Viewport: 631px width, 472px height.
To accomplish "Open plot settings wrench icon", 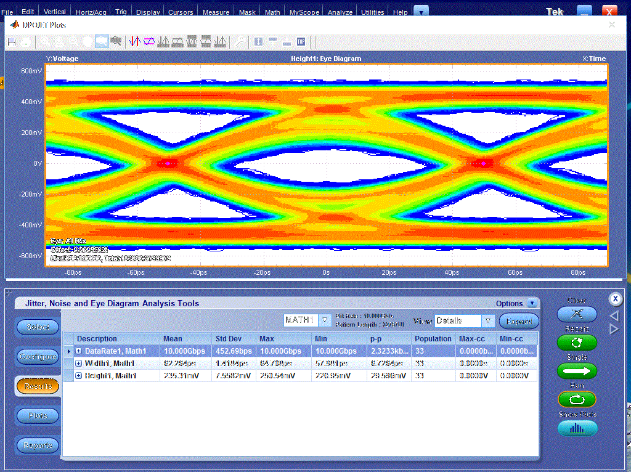I will 240,41.
